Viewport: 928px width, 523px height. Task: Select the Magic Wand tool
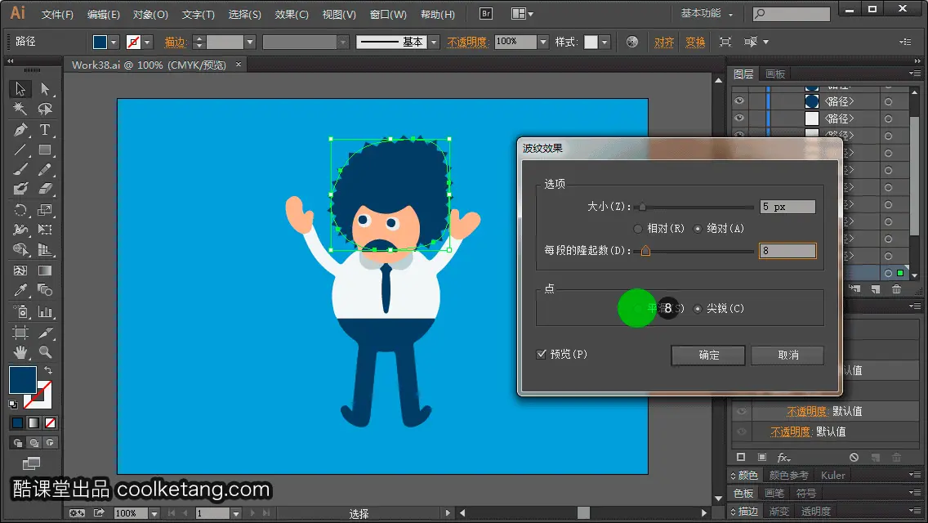[20, 109]
